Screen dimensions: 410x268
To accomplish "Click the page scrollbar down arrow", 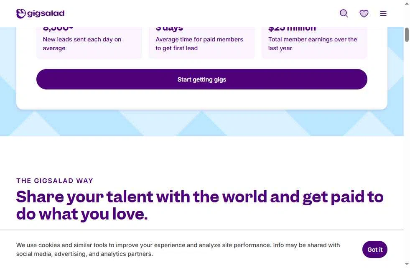I will [x=407, y=264].
